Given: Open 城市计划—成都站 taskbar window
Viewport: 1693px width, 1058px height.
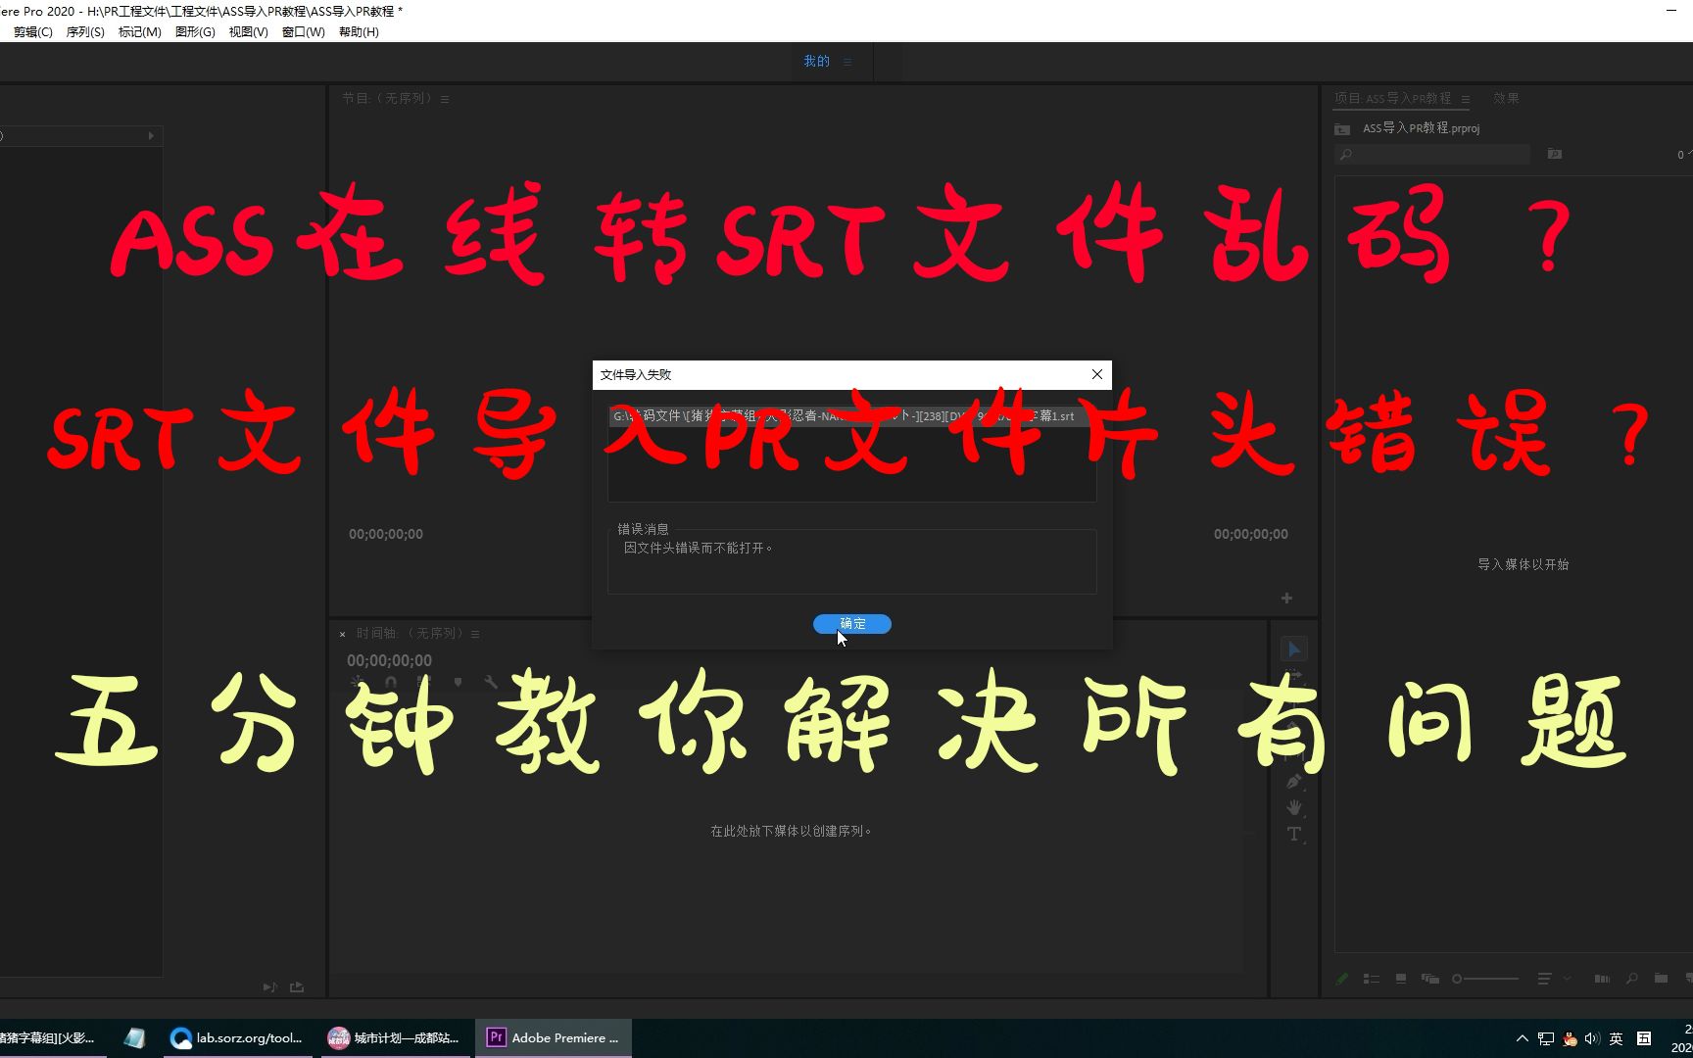Looking at the screenshot, I should 394,1038.
